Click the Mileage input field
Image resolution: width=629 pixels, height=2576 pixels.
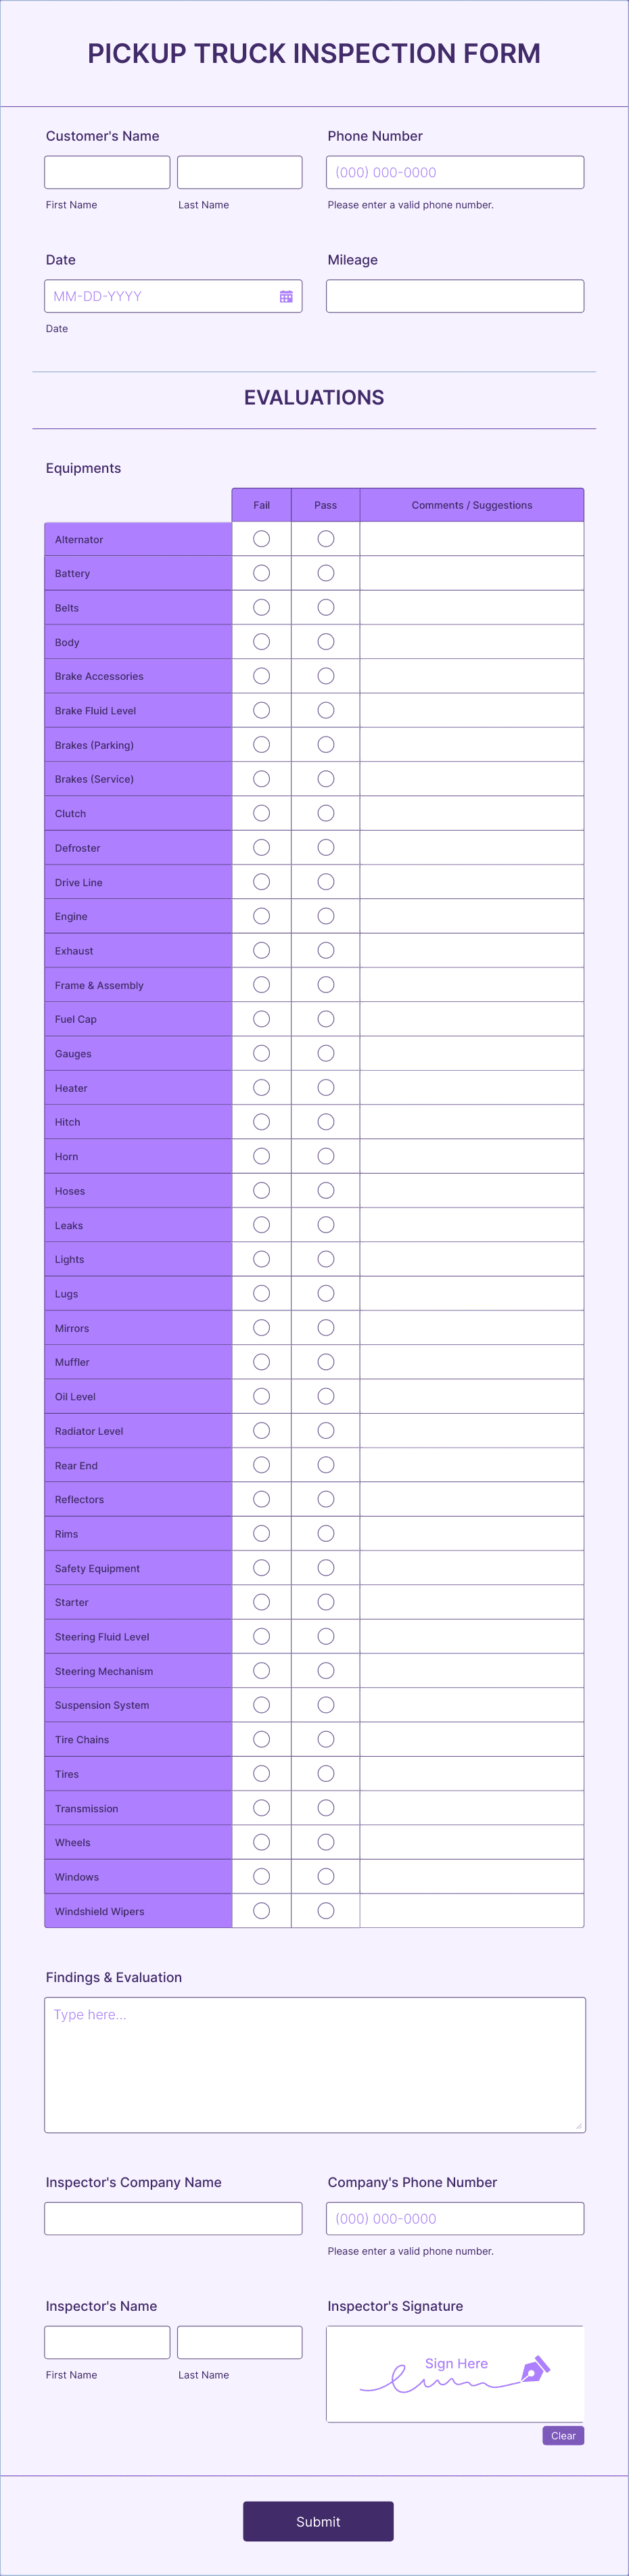pos(455,296)
